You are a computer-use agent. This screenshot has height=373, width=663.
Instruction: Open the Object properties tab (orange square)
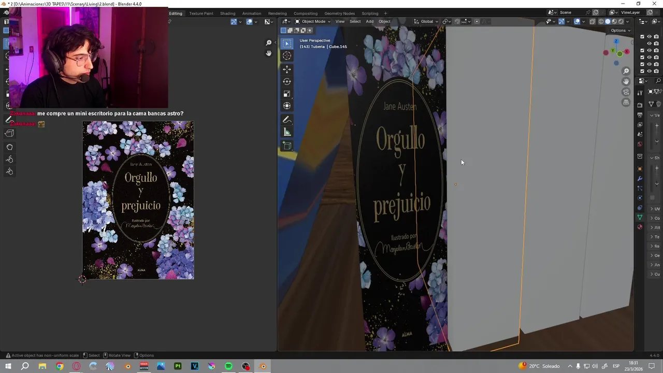(640, 168)
